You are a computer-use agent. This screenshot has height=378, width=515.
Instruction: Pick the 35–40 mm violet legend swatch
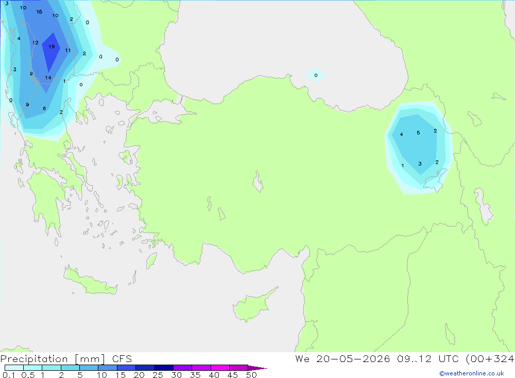[x=201, y=368]
